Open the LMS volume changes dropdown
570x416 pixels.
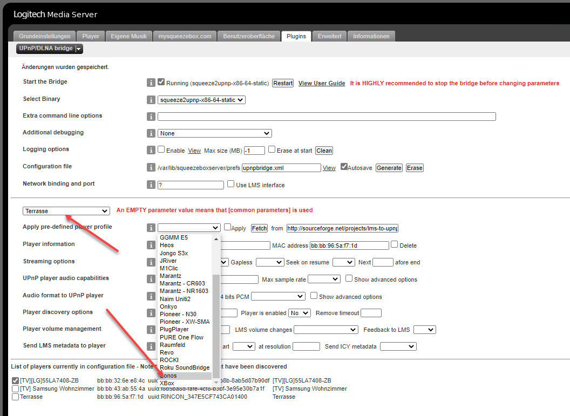coord(326,330)
